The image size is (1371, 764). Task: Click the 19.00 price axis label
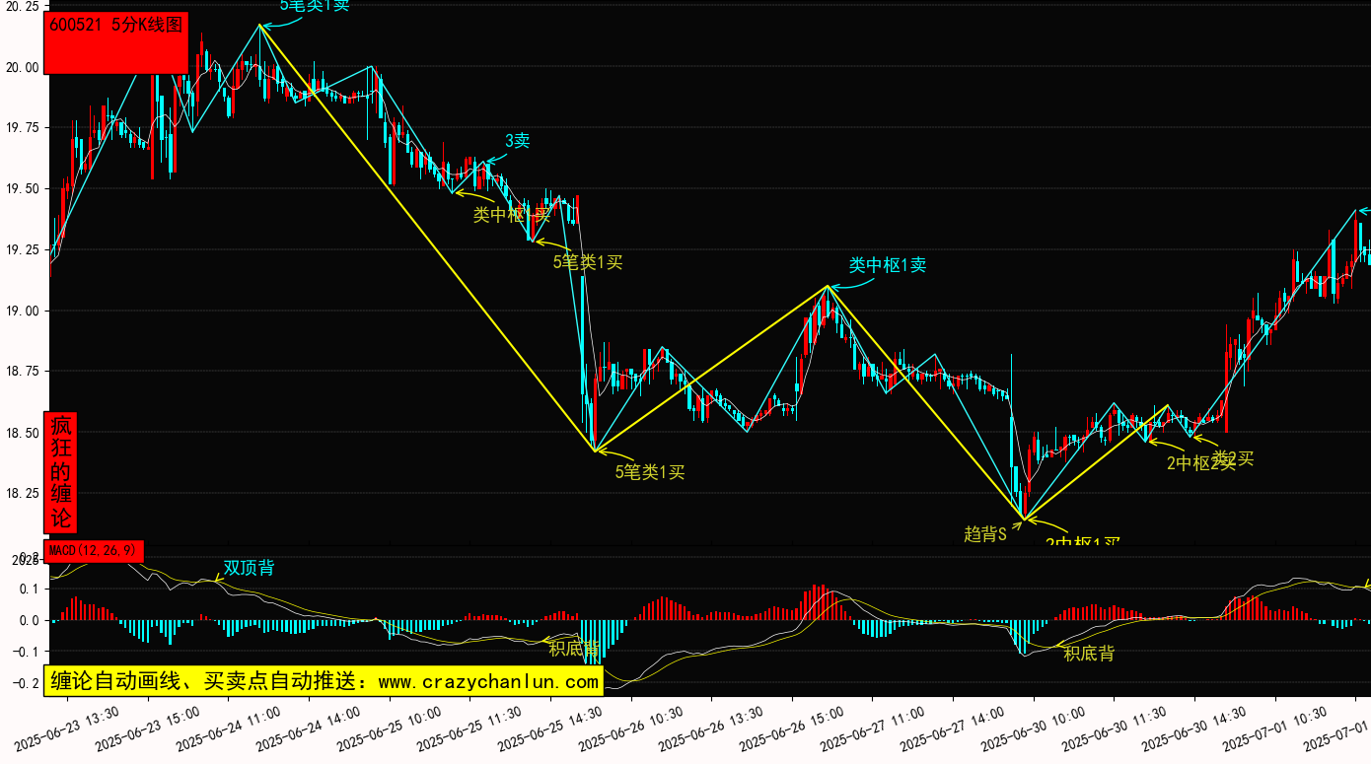coord(21,312)
